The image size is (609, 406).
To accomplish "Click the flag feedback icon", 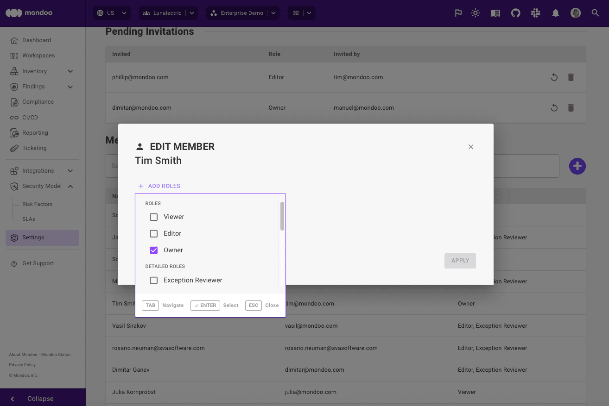I will [x=458, y=13].
